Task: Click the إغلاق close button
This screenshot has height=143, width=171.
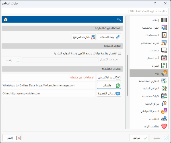Action: click(12, 138)
